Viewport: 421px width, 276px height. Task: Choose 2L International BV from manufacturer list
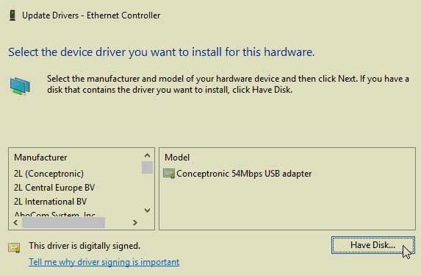50,202
